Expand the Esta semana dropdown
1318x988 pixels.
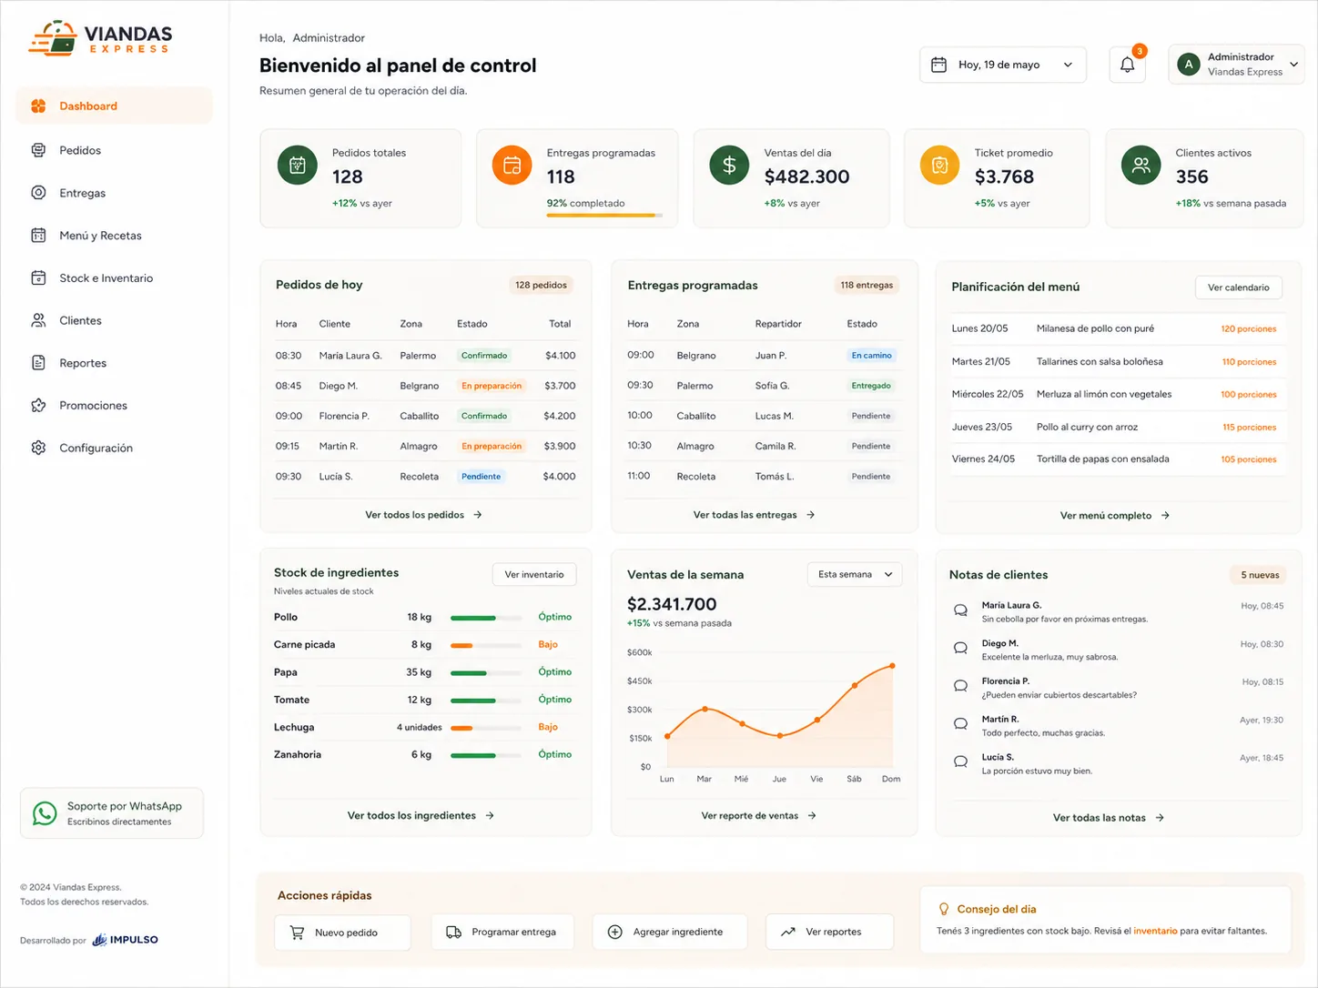pos(855,574)
